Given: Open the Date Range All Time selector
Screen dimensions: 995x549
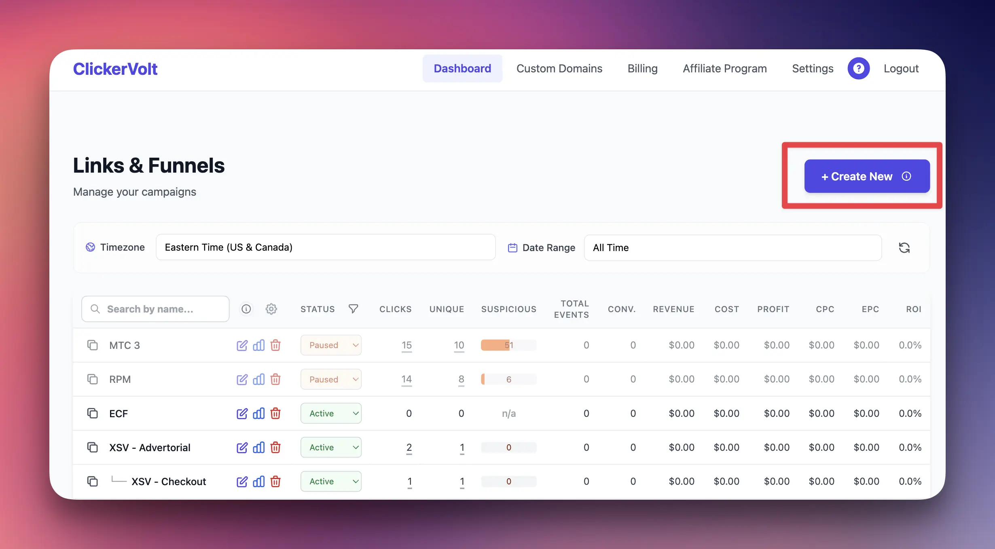Looking at the screenshot, I should pyautogui.click(x=732, y=247).
